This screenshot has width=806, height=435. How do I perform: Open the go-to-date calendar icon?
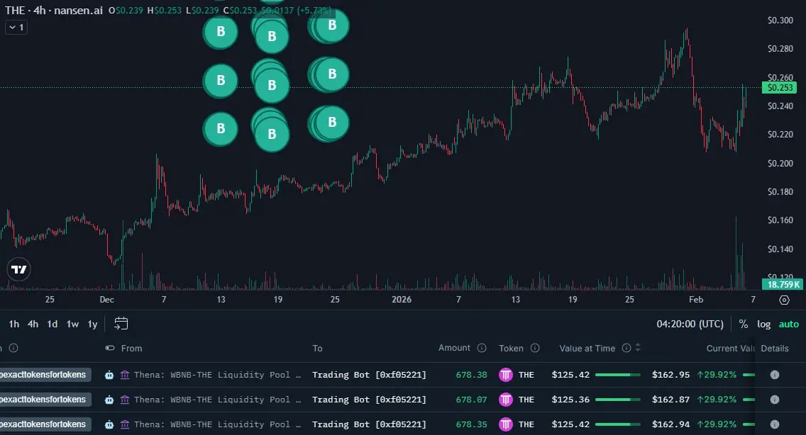pos(121,324)
